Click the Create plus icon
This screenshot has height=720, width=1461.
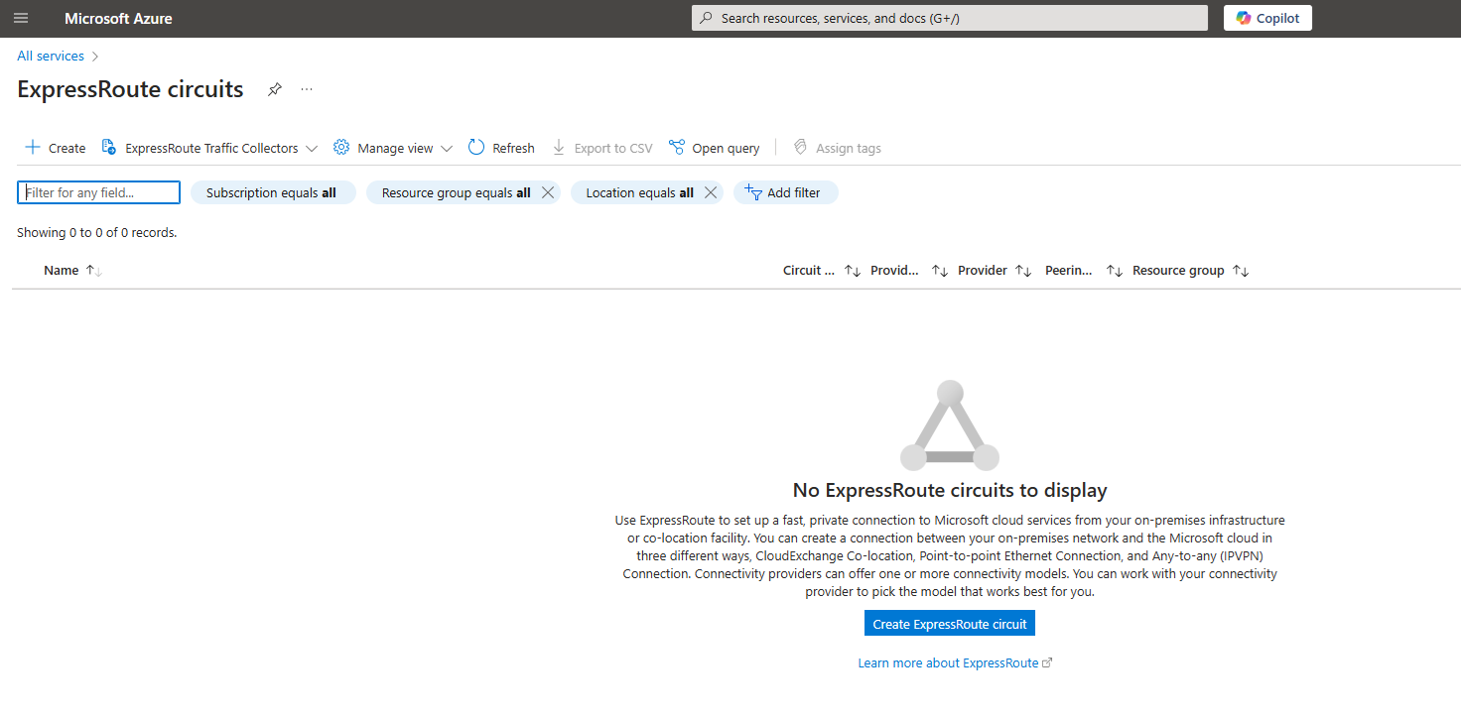[33, 147]
